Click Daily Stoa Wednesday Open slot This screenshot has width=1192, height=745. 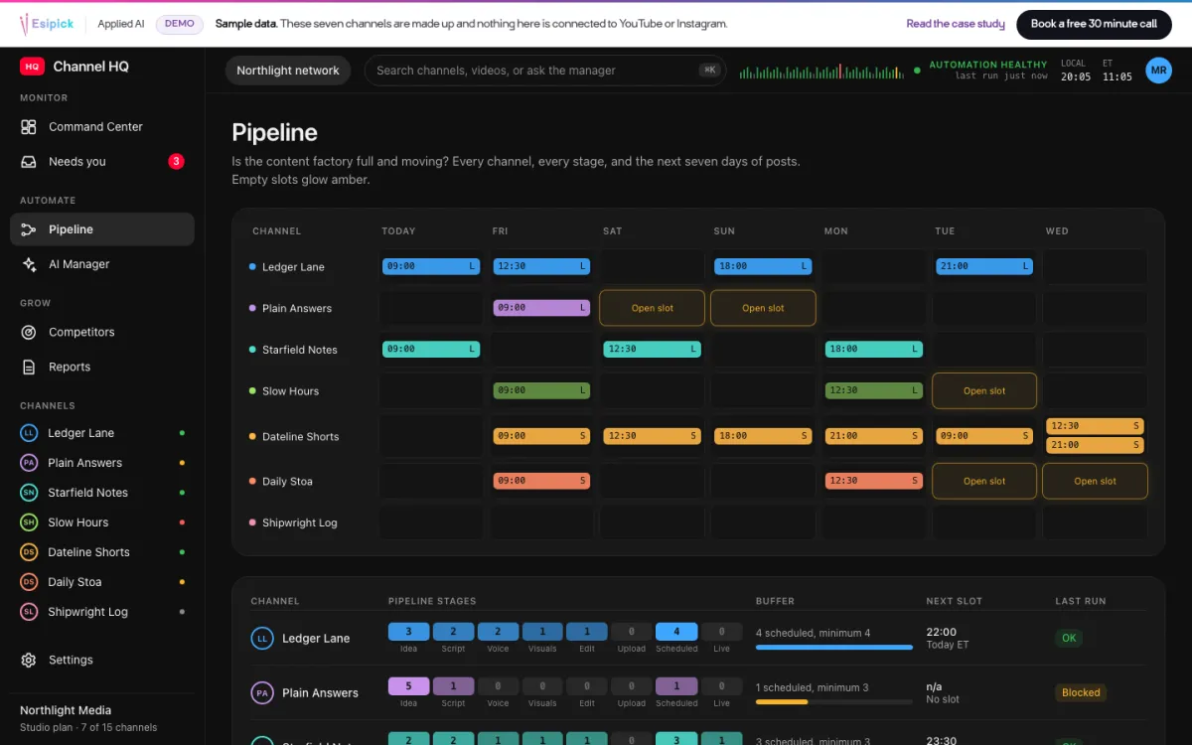pyautogui.click(x=1095, y=482)
